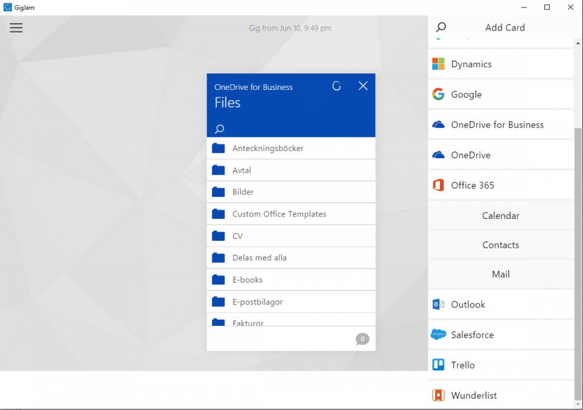This screenshot has height=410, width=583.
Task: Click the refresh icon on Files card
Action: [x=336, y=86]
